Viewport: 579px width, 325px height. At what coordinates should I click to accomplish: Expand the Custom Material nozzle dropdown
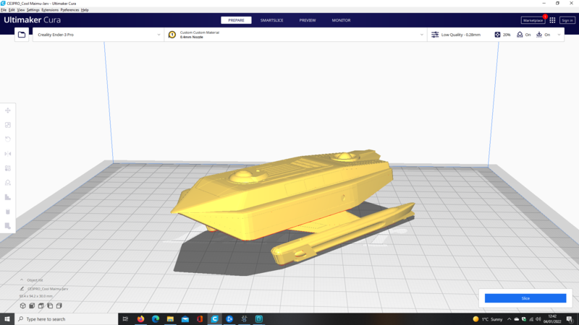tap(422, 35)
